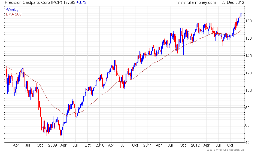The width and height of the screenshot is (267, 152).
Task: Click the 160 price axis label
Action: click(x=248, y=38)
